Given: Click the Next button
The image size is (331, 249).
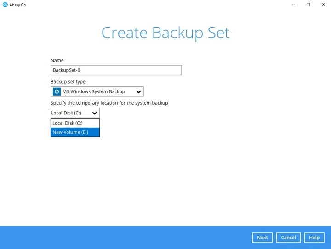Looking at the screenshot, I should coord(263,238).
